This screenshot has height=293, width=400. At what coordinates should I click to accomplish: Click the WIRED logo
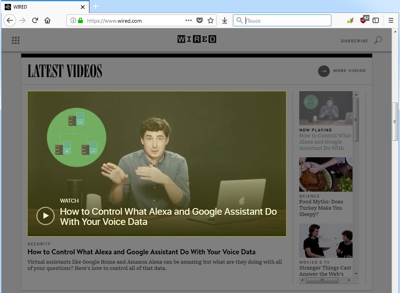[x=197, y=39]
